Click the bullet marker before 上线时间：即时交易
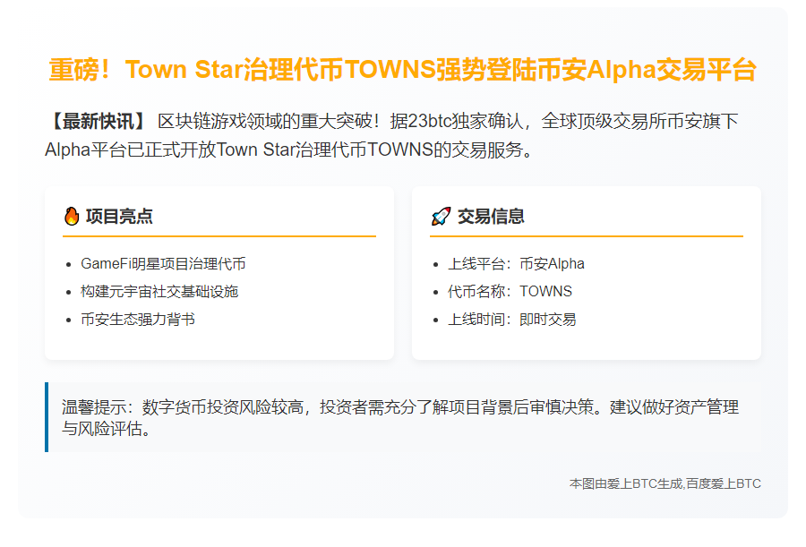The image size is (806, 547). click(436, 319)
